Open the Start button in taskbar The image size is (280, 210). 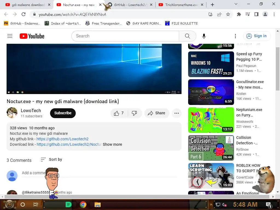point(10,205)
